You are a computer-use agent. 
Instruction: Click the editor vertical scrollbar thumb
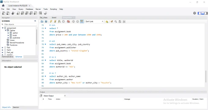coord(206,76)
